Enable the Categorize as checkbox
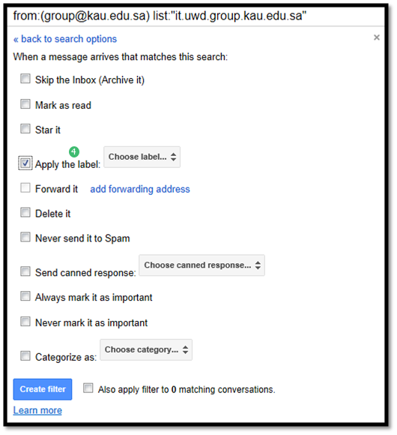Screen dimensions: 397x435 pos(25,355)
